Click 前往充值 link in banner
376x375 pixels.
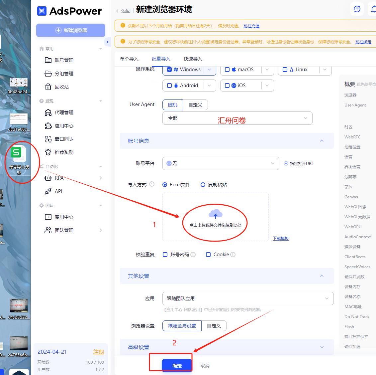pos(251,26)
